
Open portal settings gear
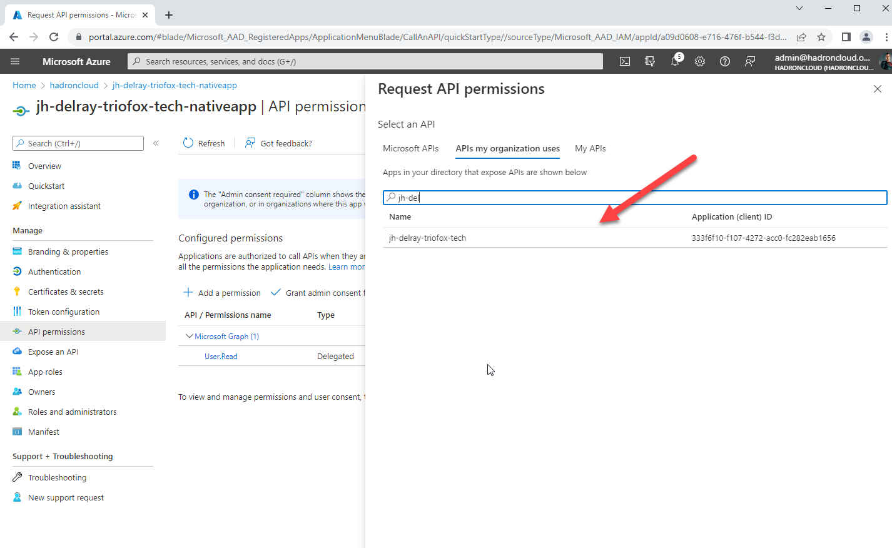point(700,61)
